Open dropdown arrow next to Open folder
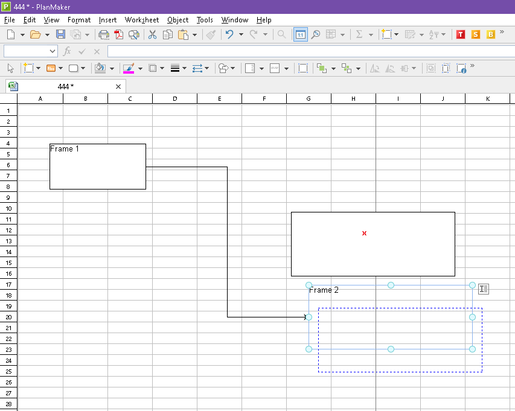Image resolution: width=515 pixels, height=411 pixels. point(47,35)
